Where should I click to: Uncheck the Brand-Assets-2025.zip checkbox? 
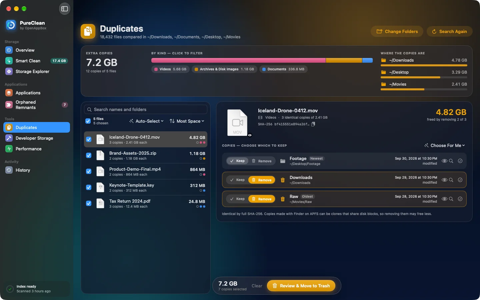(89, 155)
